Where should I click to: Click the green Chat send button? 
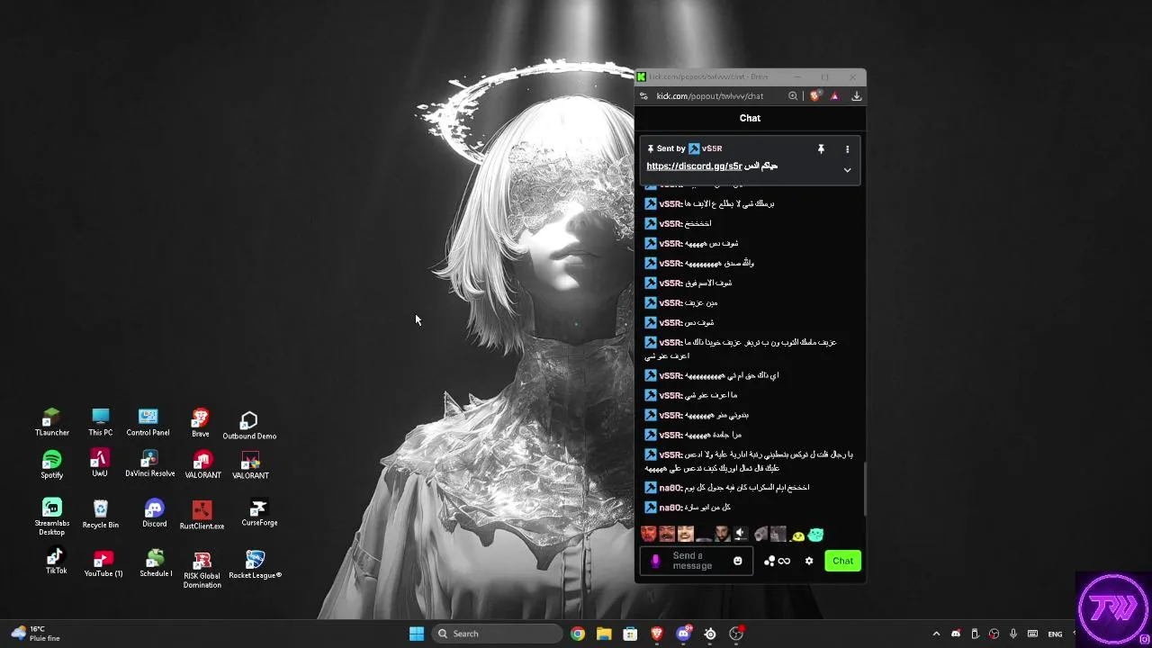click(x=842, y=561)
